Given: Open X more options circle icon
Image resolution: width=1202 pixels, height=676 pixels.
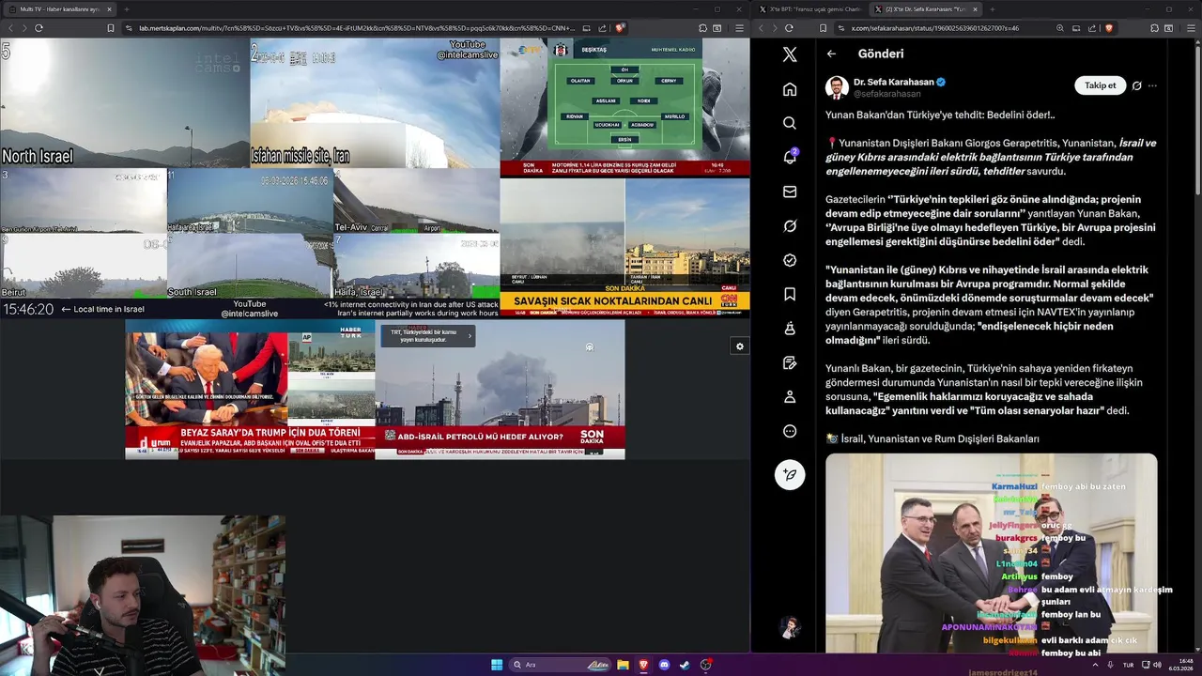Looking at the screenshot, I should [790, 431].
